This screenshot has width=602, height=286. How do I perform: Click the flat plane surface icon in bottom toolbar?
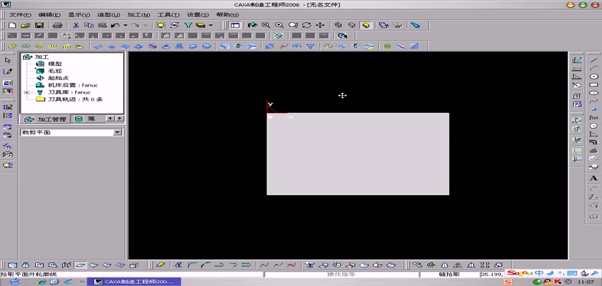pyautogui.click(x=80, y=265)
